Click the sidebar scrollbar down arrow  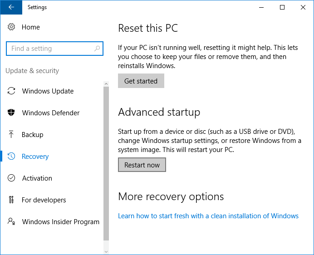pyautogui.click(x=106, y=251)
